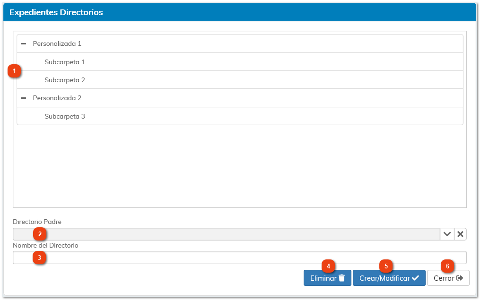Viewport: 481px width, 301px height.
Task: Click the red number 5 marker
Action: (386, 266)
